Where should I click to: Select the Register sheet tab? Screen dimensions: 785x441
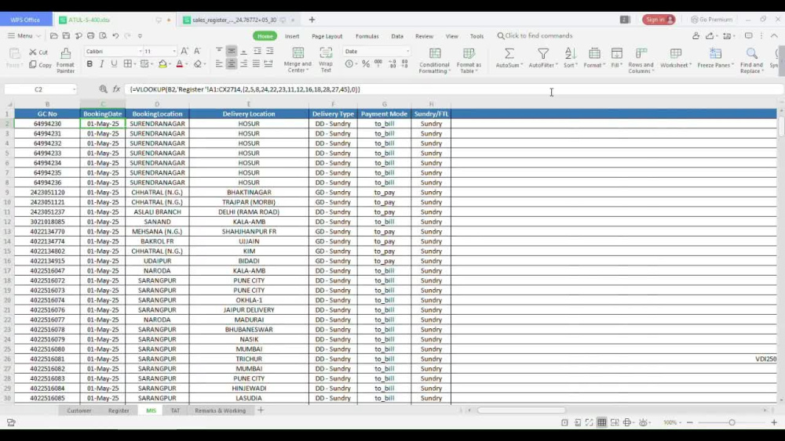click(119, 410)
